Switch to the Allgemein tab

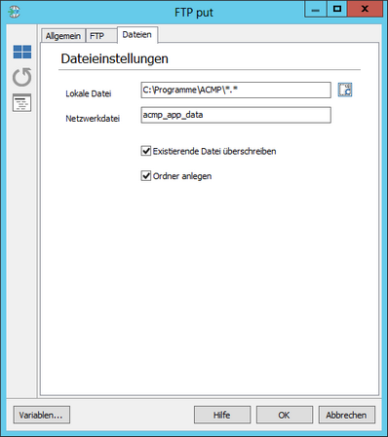point(63,36)
